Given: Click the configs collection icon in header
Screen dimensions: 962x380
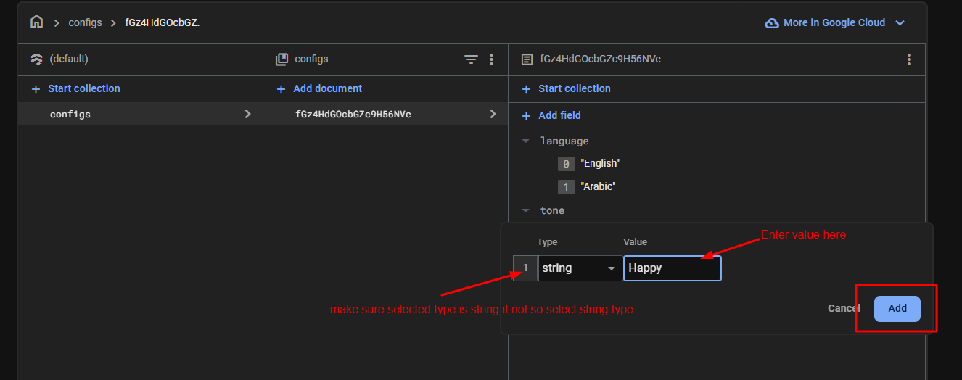Looking at the screenshot, I should tap(281, 59).
